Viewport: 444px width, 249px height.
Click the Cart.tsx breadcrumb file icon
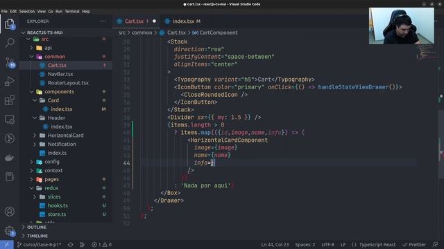[x=162, y=33]
